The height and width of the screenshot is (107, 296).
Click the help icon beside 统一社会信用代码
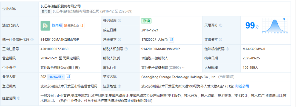click(32, 40)
